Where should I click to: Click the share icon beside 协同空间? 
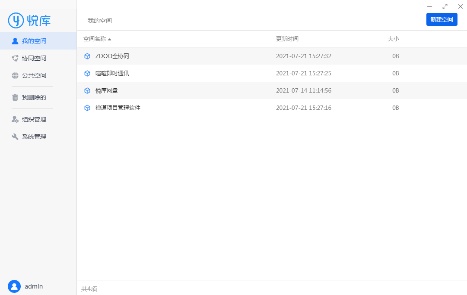pos(15,58)
